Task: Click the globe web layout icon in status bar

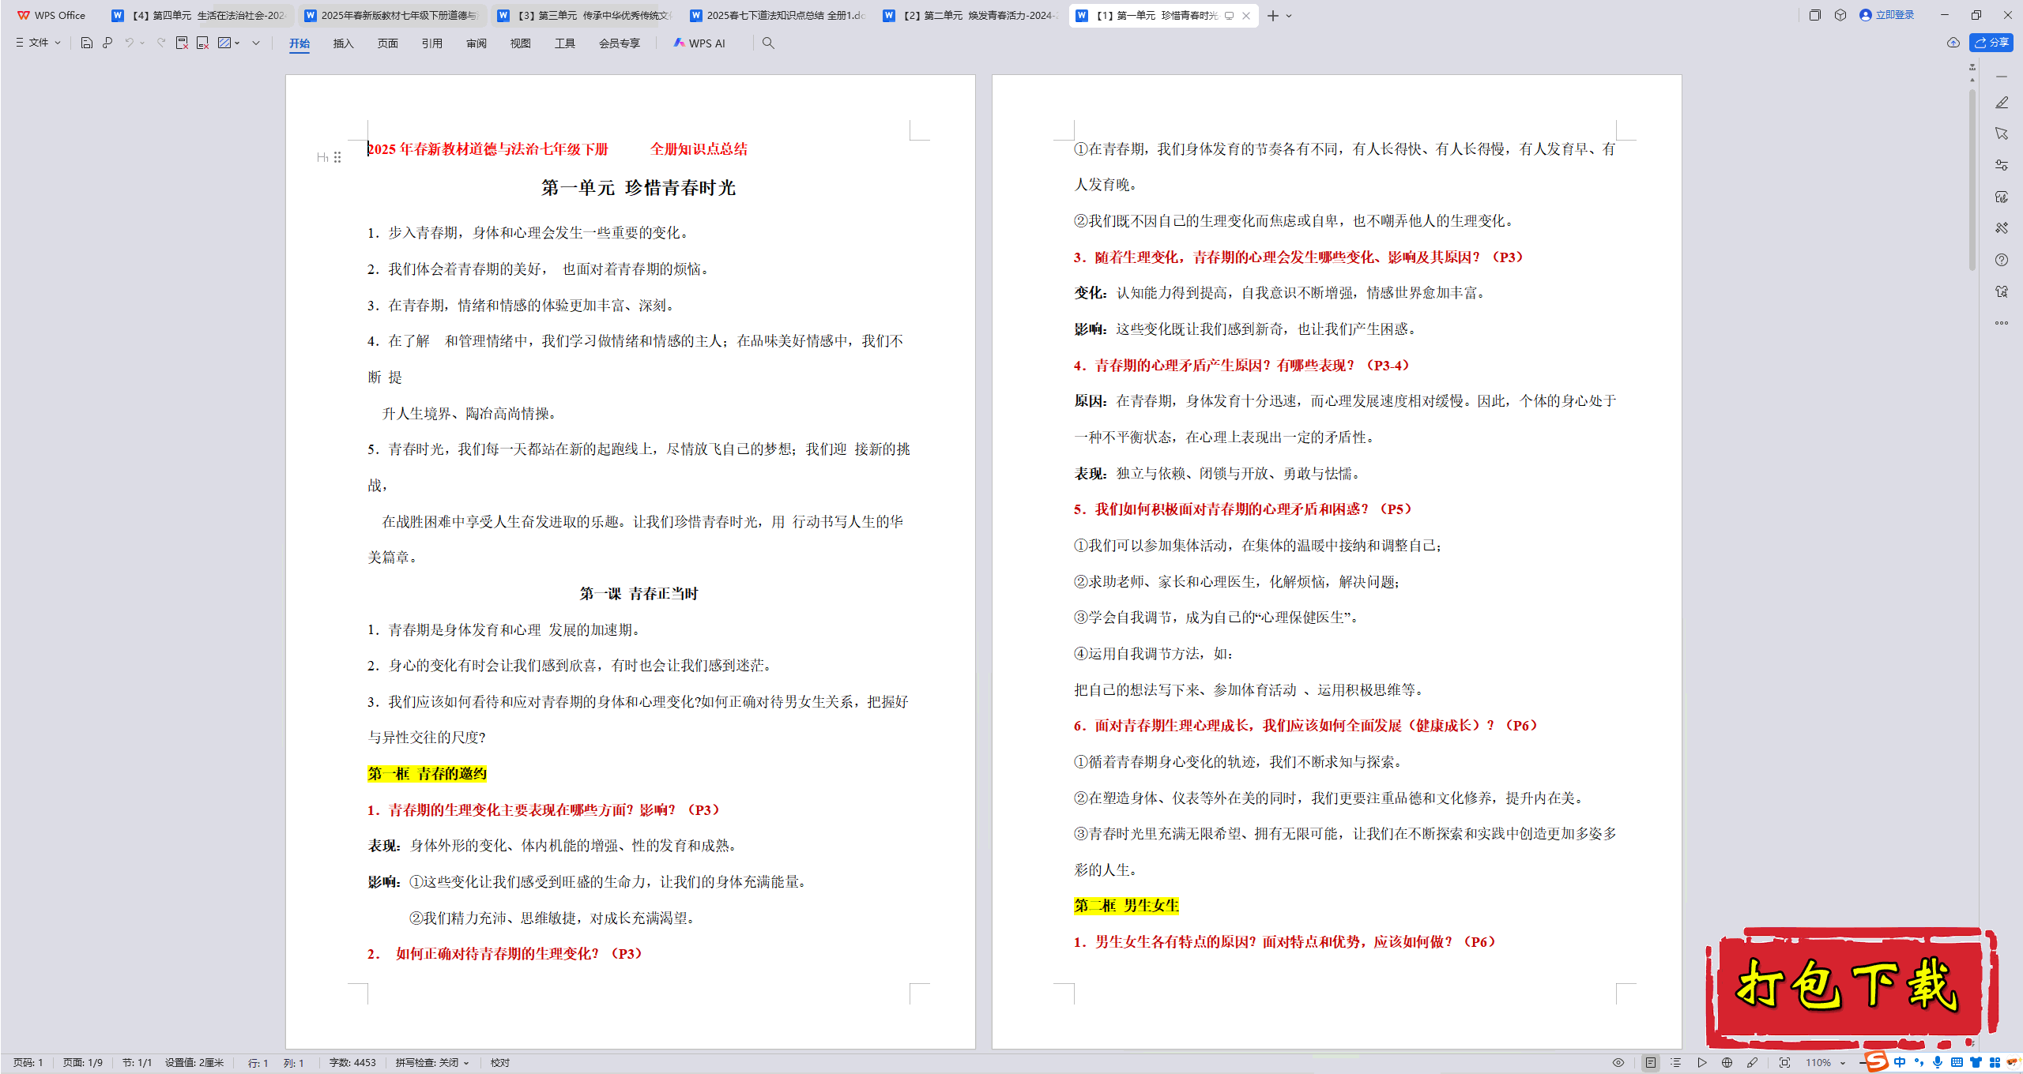Action: (x=1727, y=1063)
